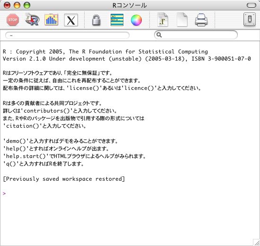Click the window resize grip corner
This screenshot has height=246, width=260.
(257, 243)
